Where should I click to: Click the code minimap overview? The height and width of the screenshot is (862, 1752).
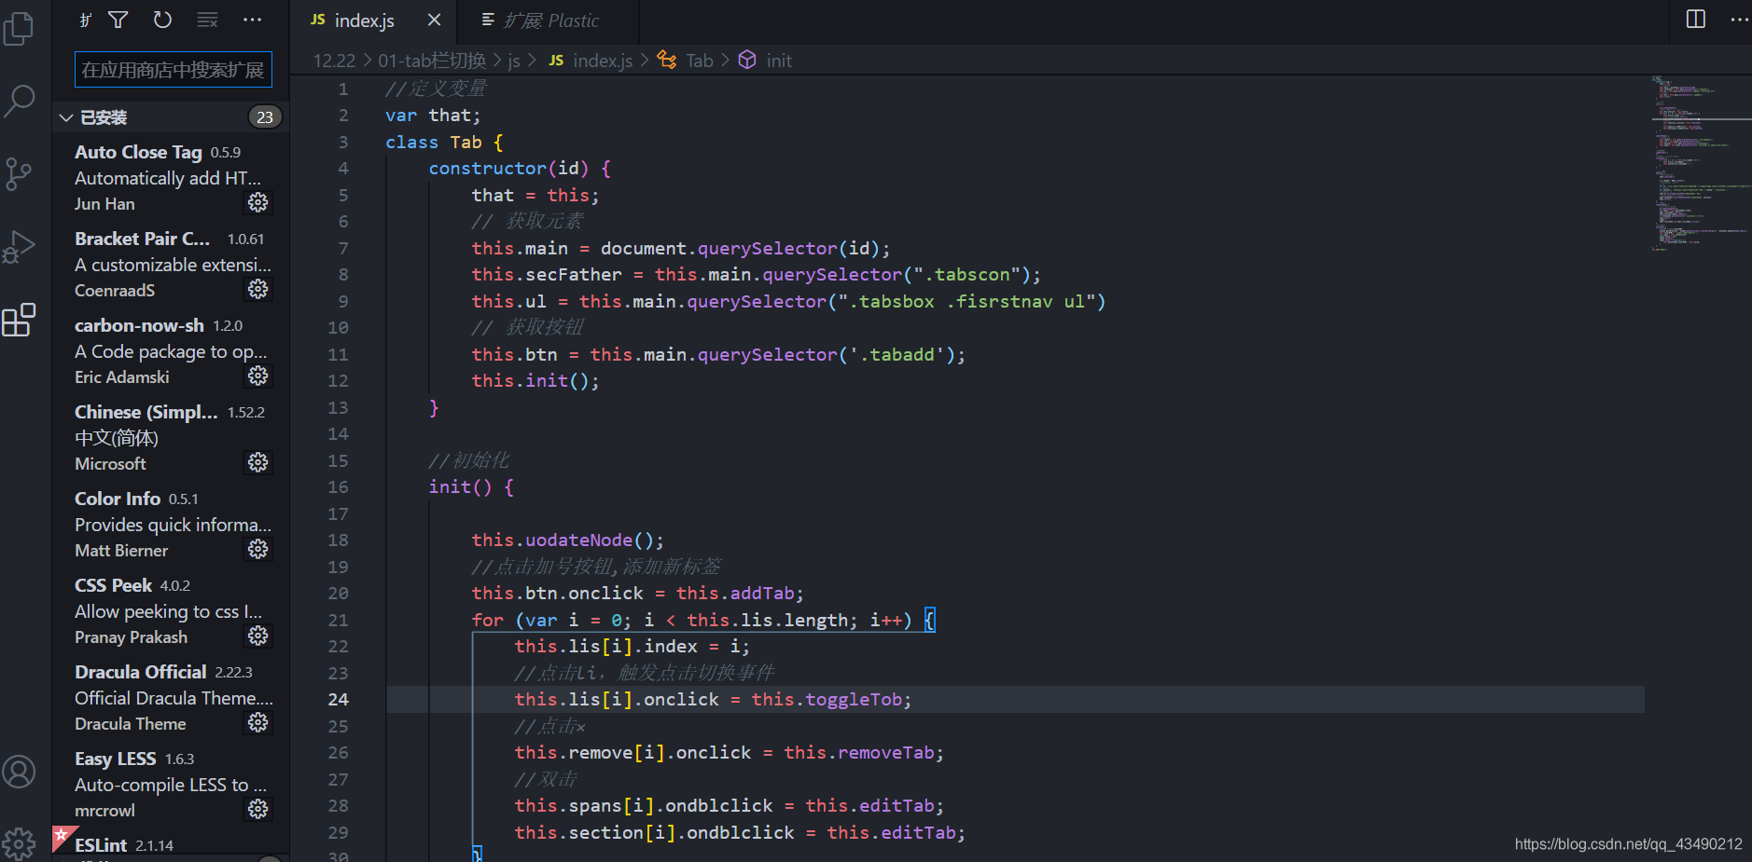(x=1700, y=163)
